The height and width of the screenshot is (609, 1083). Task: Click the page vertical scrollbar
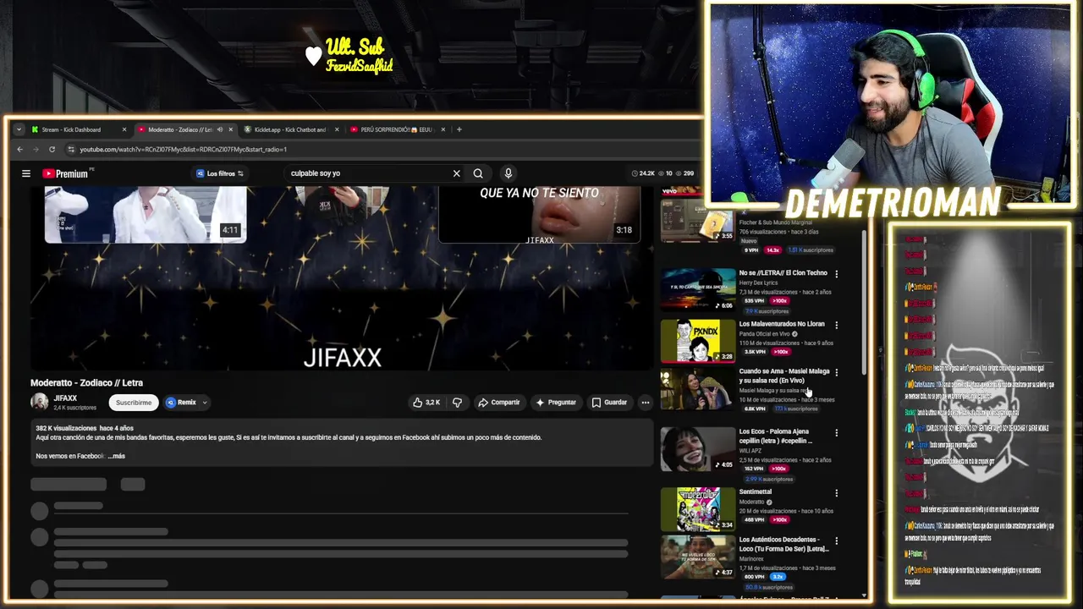tap(864, 304)
